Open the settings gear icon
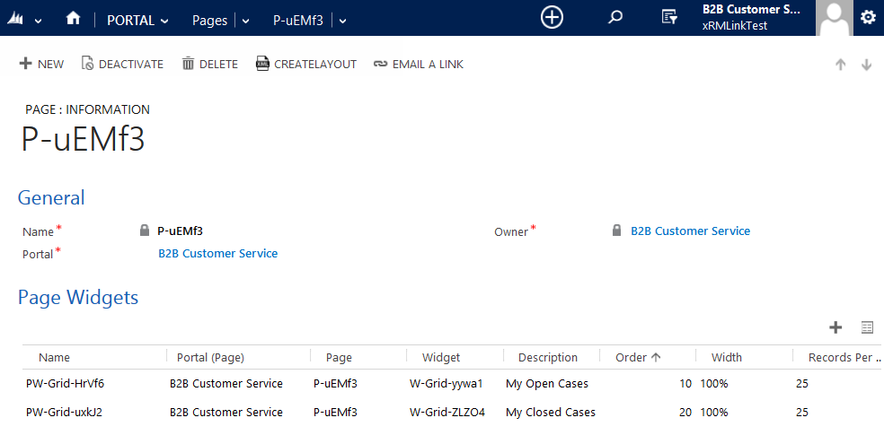Image resolution: width=884 pixels, height=444 pixels. pos(868,17)
